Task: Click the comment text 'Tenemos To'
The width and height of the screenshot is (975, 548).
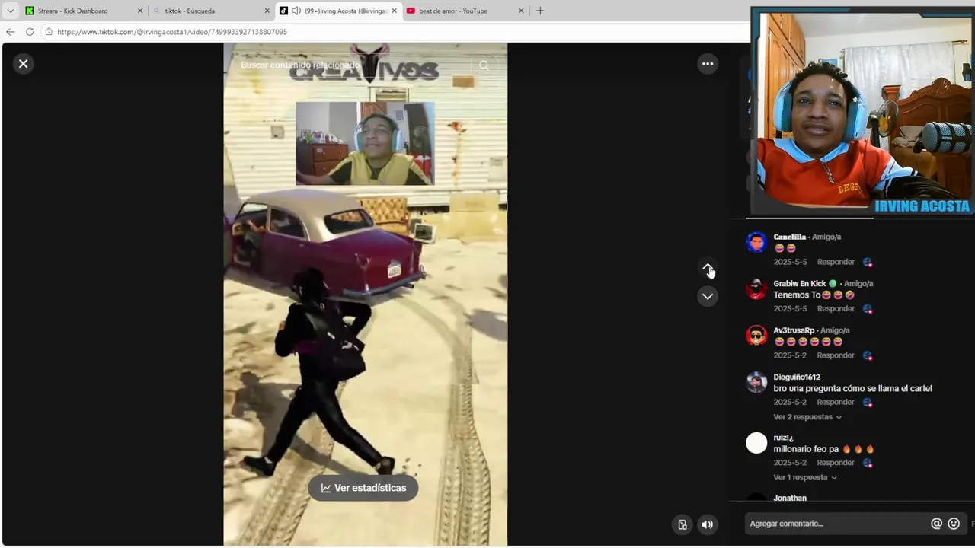Action: (797, 295)
